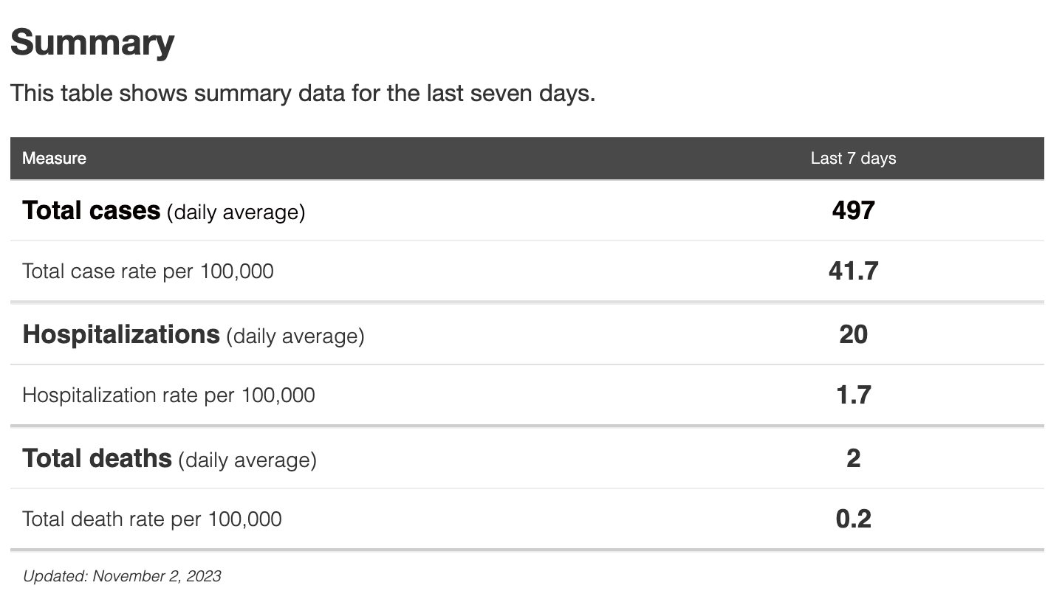Click the daily average note beside Hospitalizations
Image resolution: width=1062 pixels, height=605 pixels.
[x=295, y=336]
